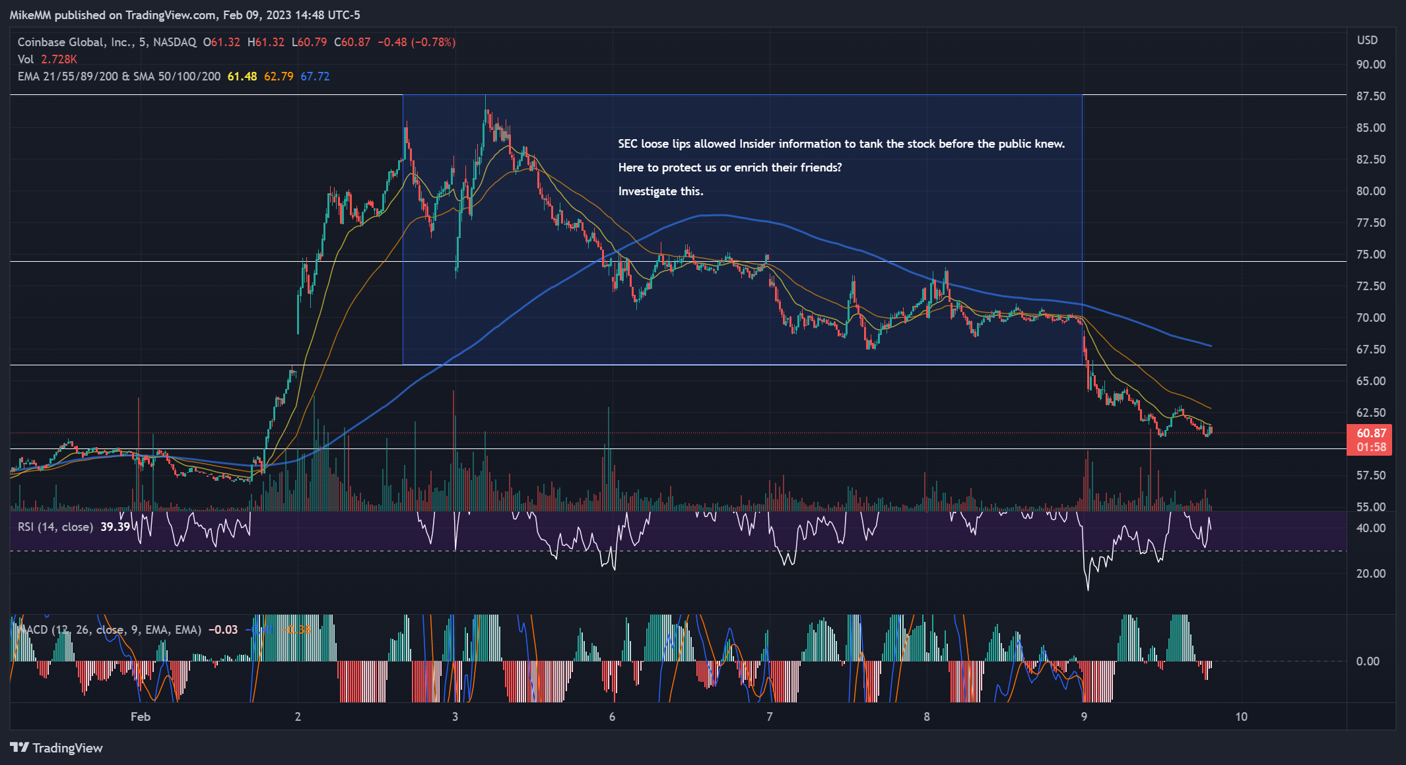Click the low price value L60.79
Screen dimensions: 1406x765
coord(310,42)
